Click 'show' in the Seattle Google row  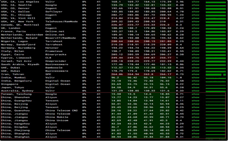click(195, 5)
